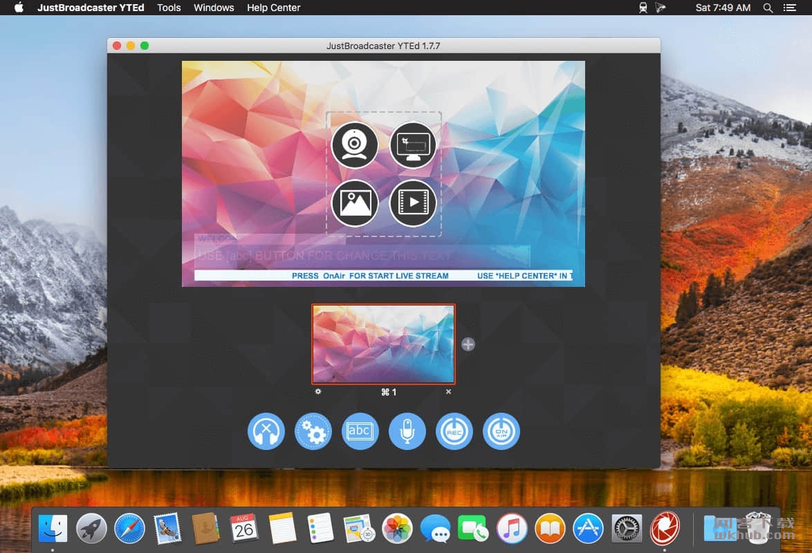Image resolution: width=812 pixels, height=553 pixels.
Task: Open Messages from the Dock
Action: (435, 529)
